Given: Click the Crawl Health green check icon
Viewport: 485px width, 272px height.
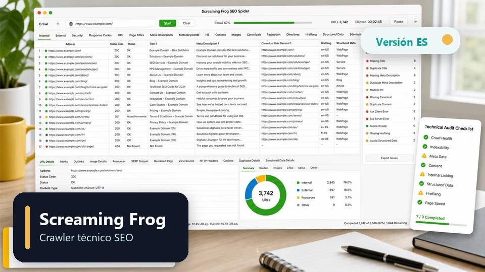Looking at the screenshot, I should [x=426, y=137].
